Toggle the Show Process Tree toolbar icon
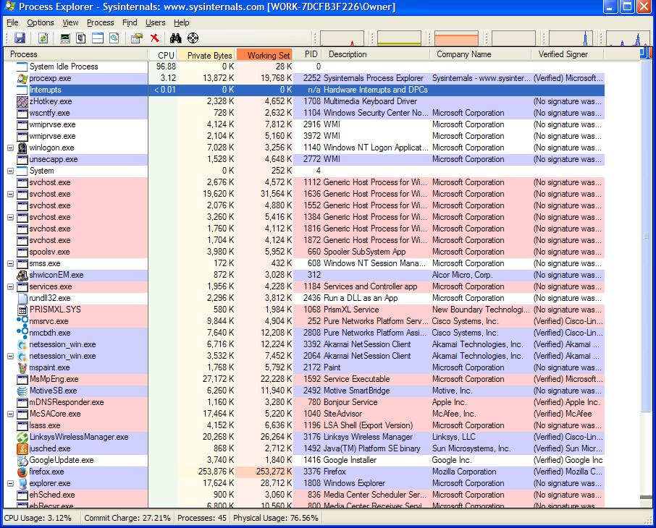Image resolution: width=656 pixels, height=528 pixels. point(81,38)
